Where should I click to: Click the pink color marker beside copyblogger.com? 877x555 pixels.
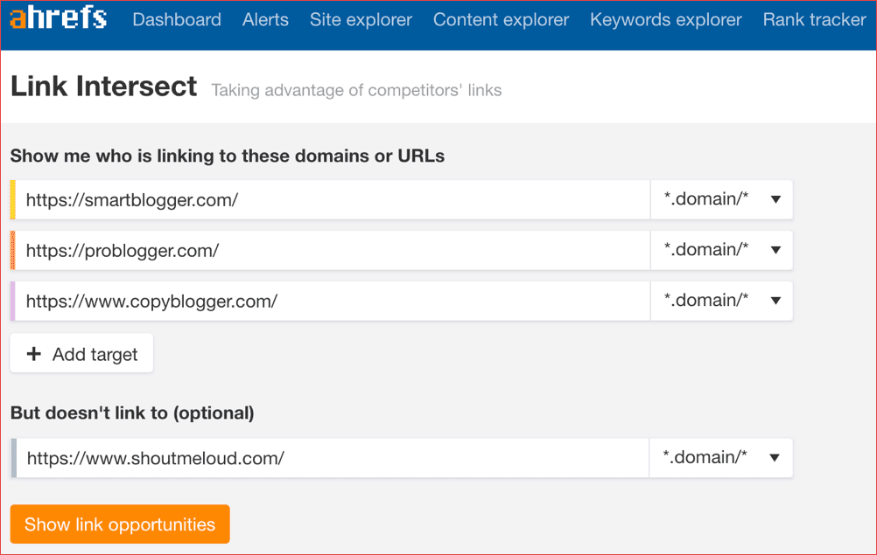coord(13,301)
